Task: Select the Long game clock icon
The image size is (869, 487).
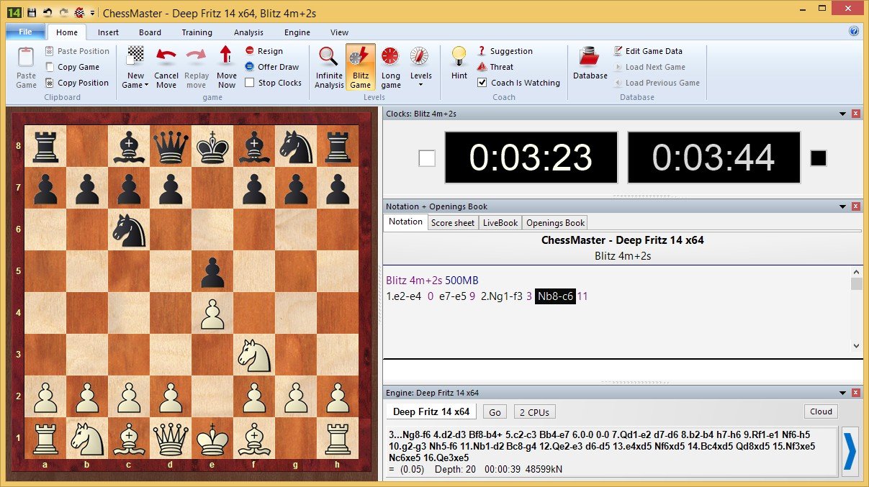Action: 390,56
